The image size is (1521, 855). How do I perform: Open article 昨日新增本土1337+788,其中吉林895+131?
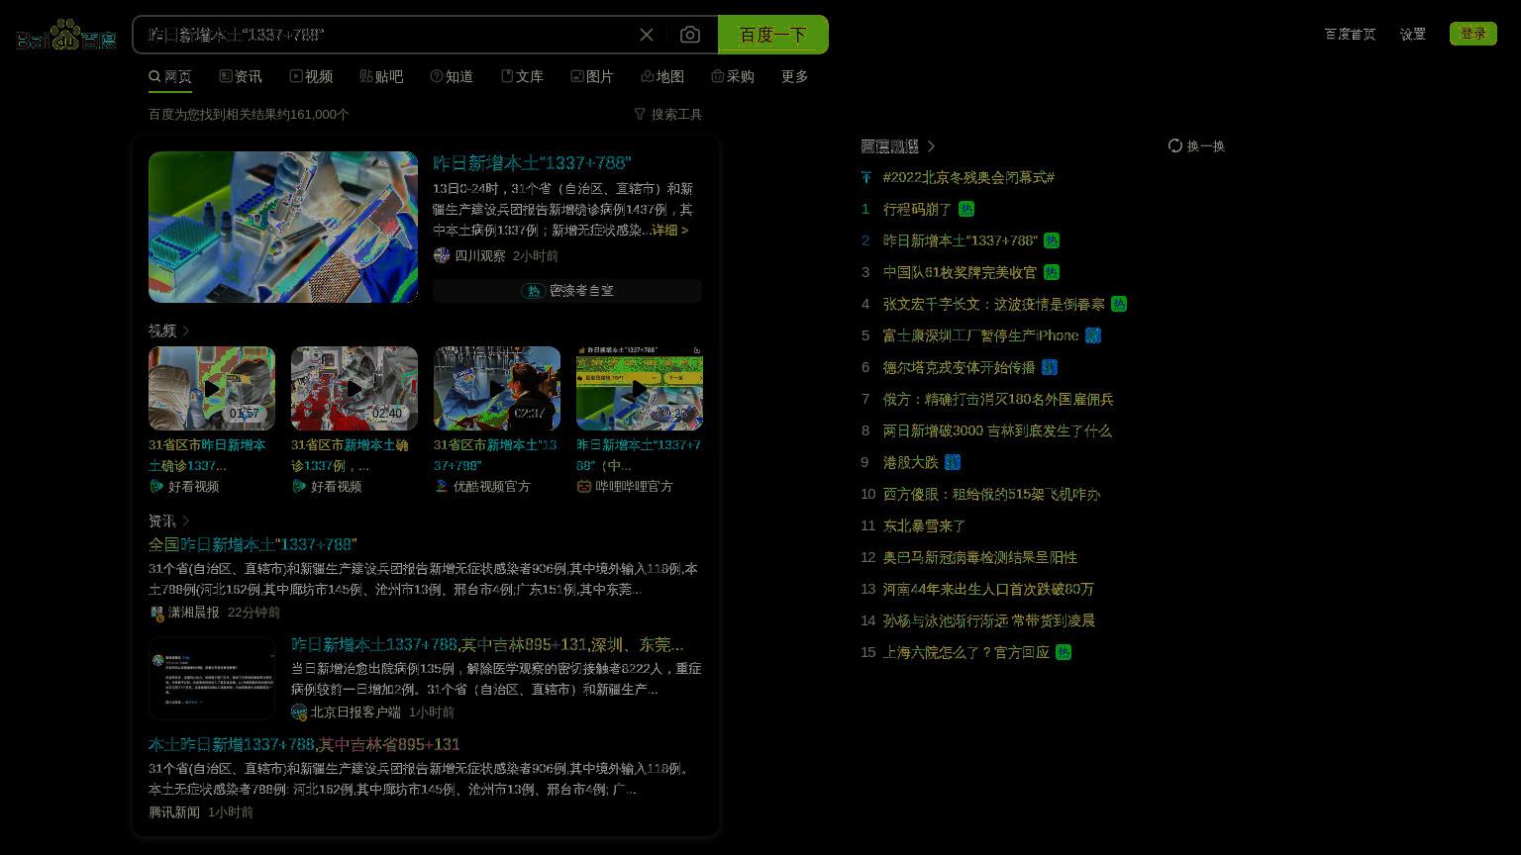(487, 644)
